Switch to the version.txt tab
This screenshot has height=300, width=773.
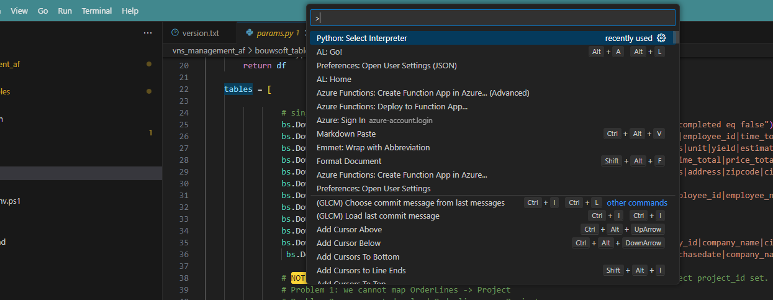point(201,33)
